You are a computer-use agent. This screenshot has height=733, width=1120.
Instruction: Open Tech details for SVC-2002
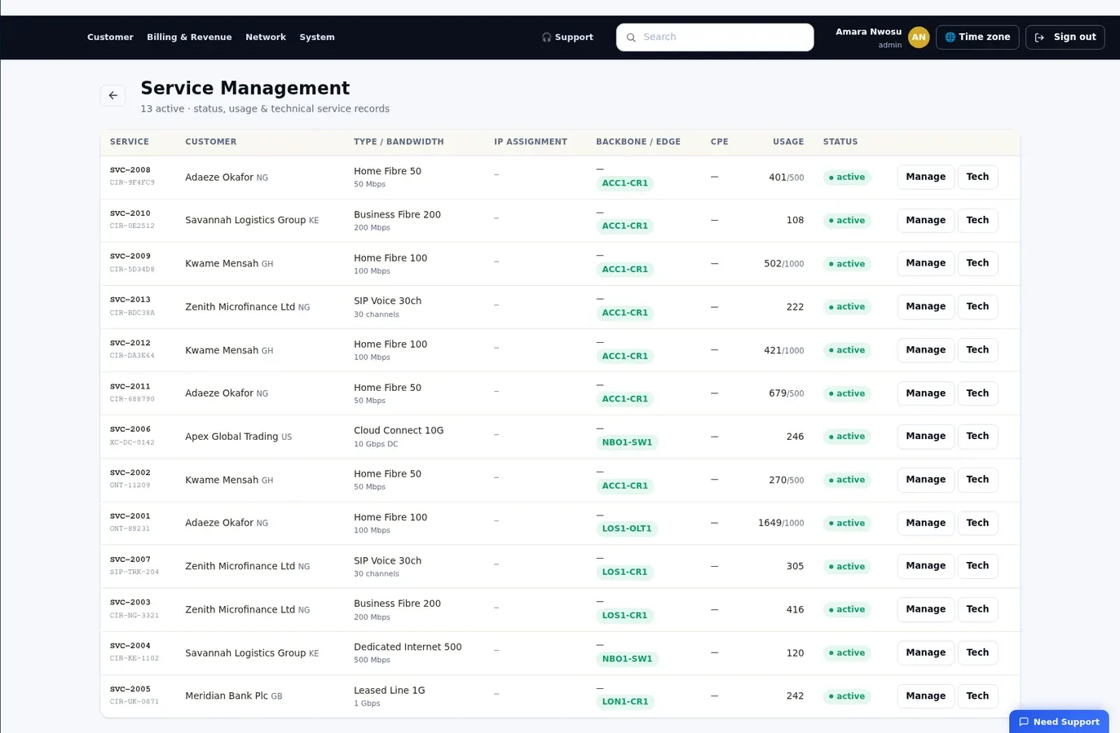pyautogui.click(x=977, y=479)
